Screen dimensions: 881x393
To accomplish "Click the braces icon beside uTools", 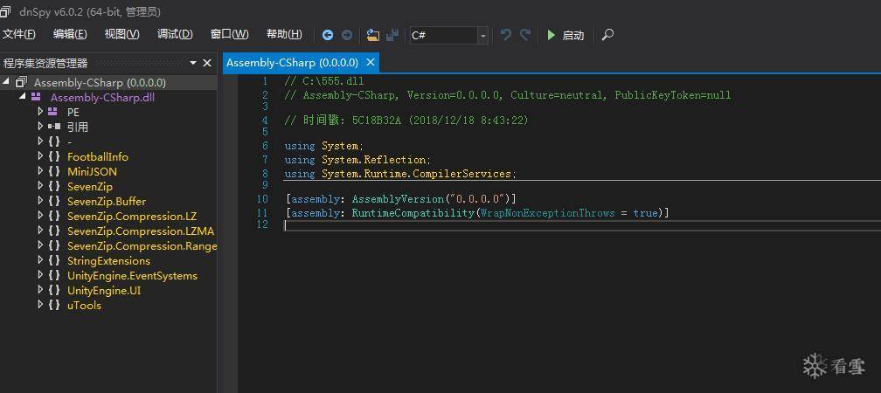I will click(x=54, y=305).
